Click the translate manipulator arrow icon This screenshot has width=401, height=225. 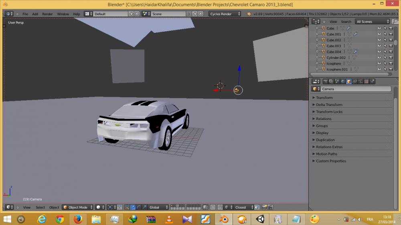pyautogui.click(x=133, y=207)
